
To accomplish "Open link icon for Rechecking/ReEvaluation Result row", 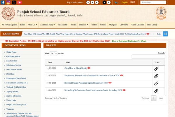I will 156,91.
